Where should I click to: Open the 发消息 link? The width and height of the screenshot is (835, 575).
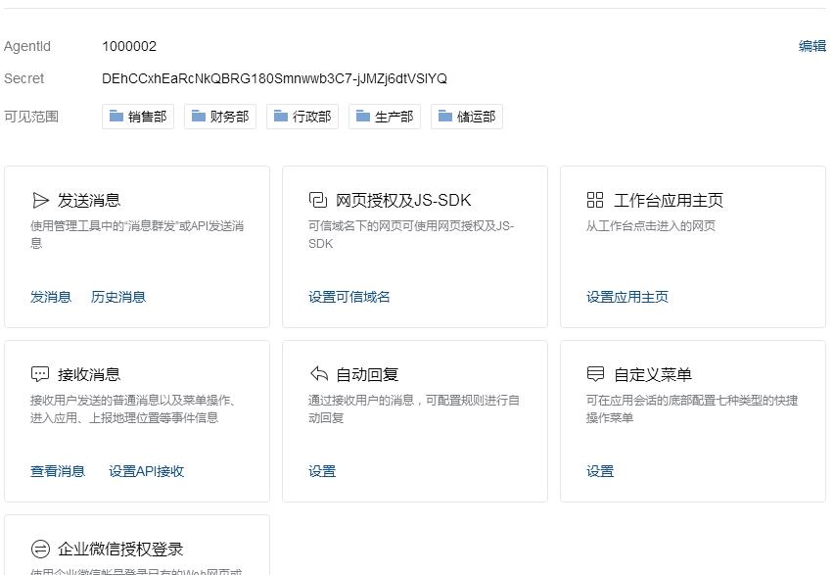(x=51, y=297)
